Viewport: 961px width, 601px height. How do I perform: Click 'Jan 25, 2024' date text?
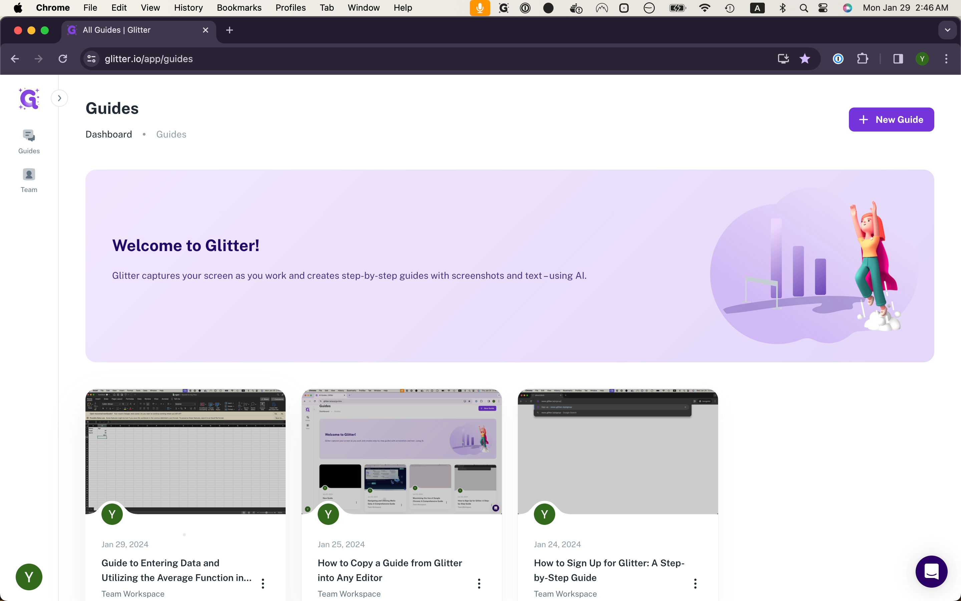(x=341, y=544)
